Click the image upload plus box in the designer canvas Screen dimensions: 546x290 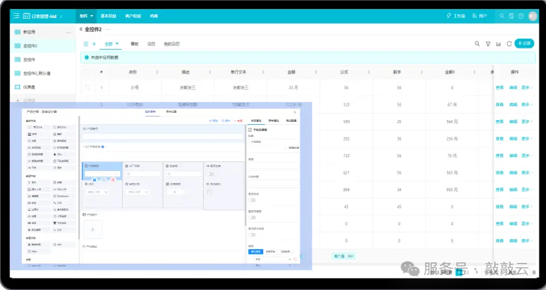(93, 230)
